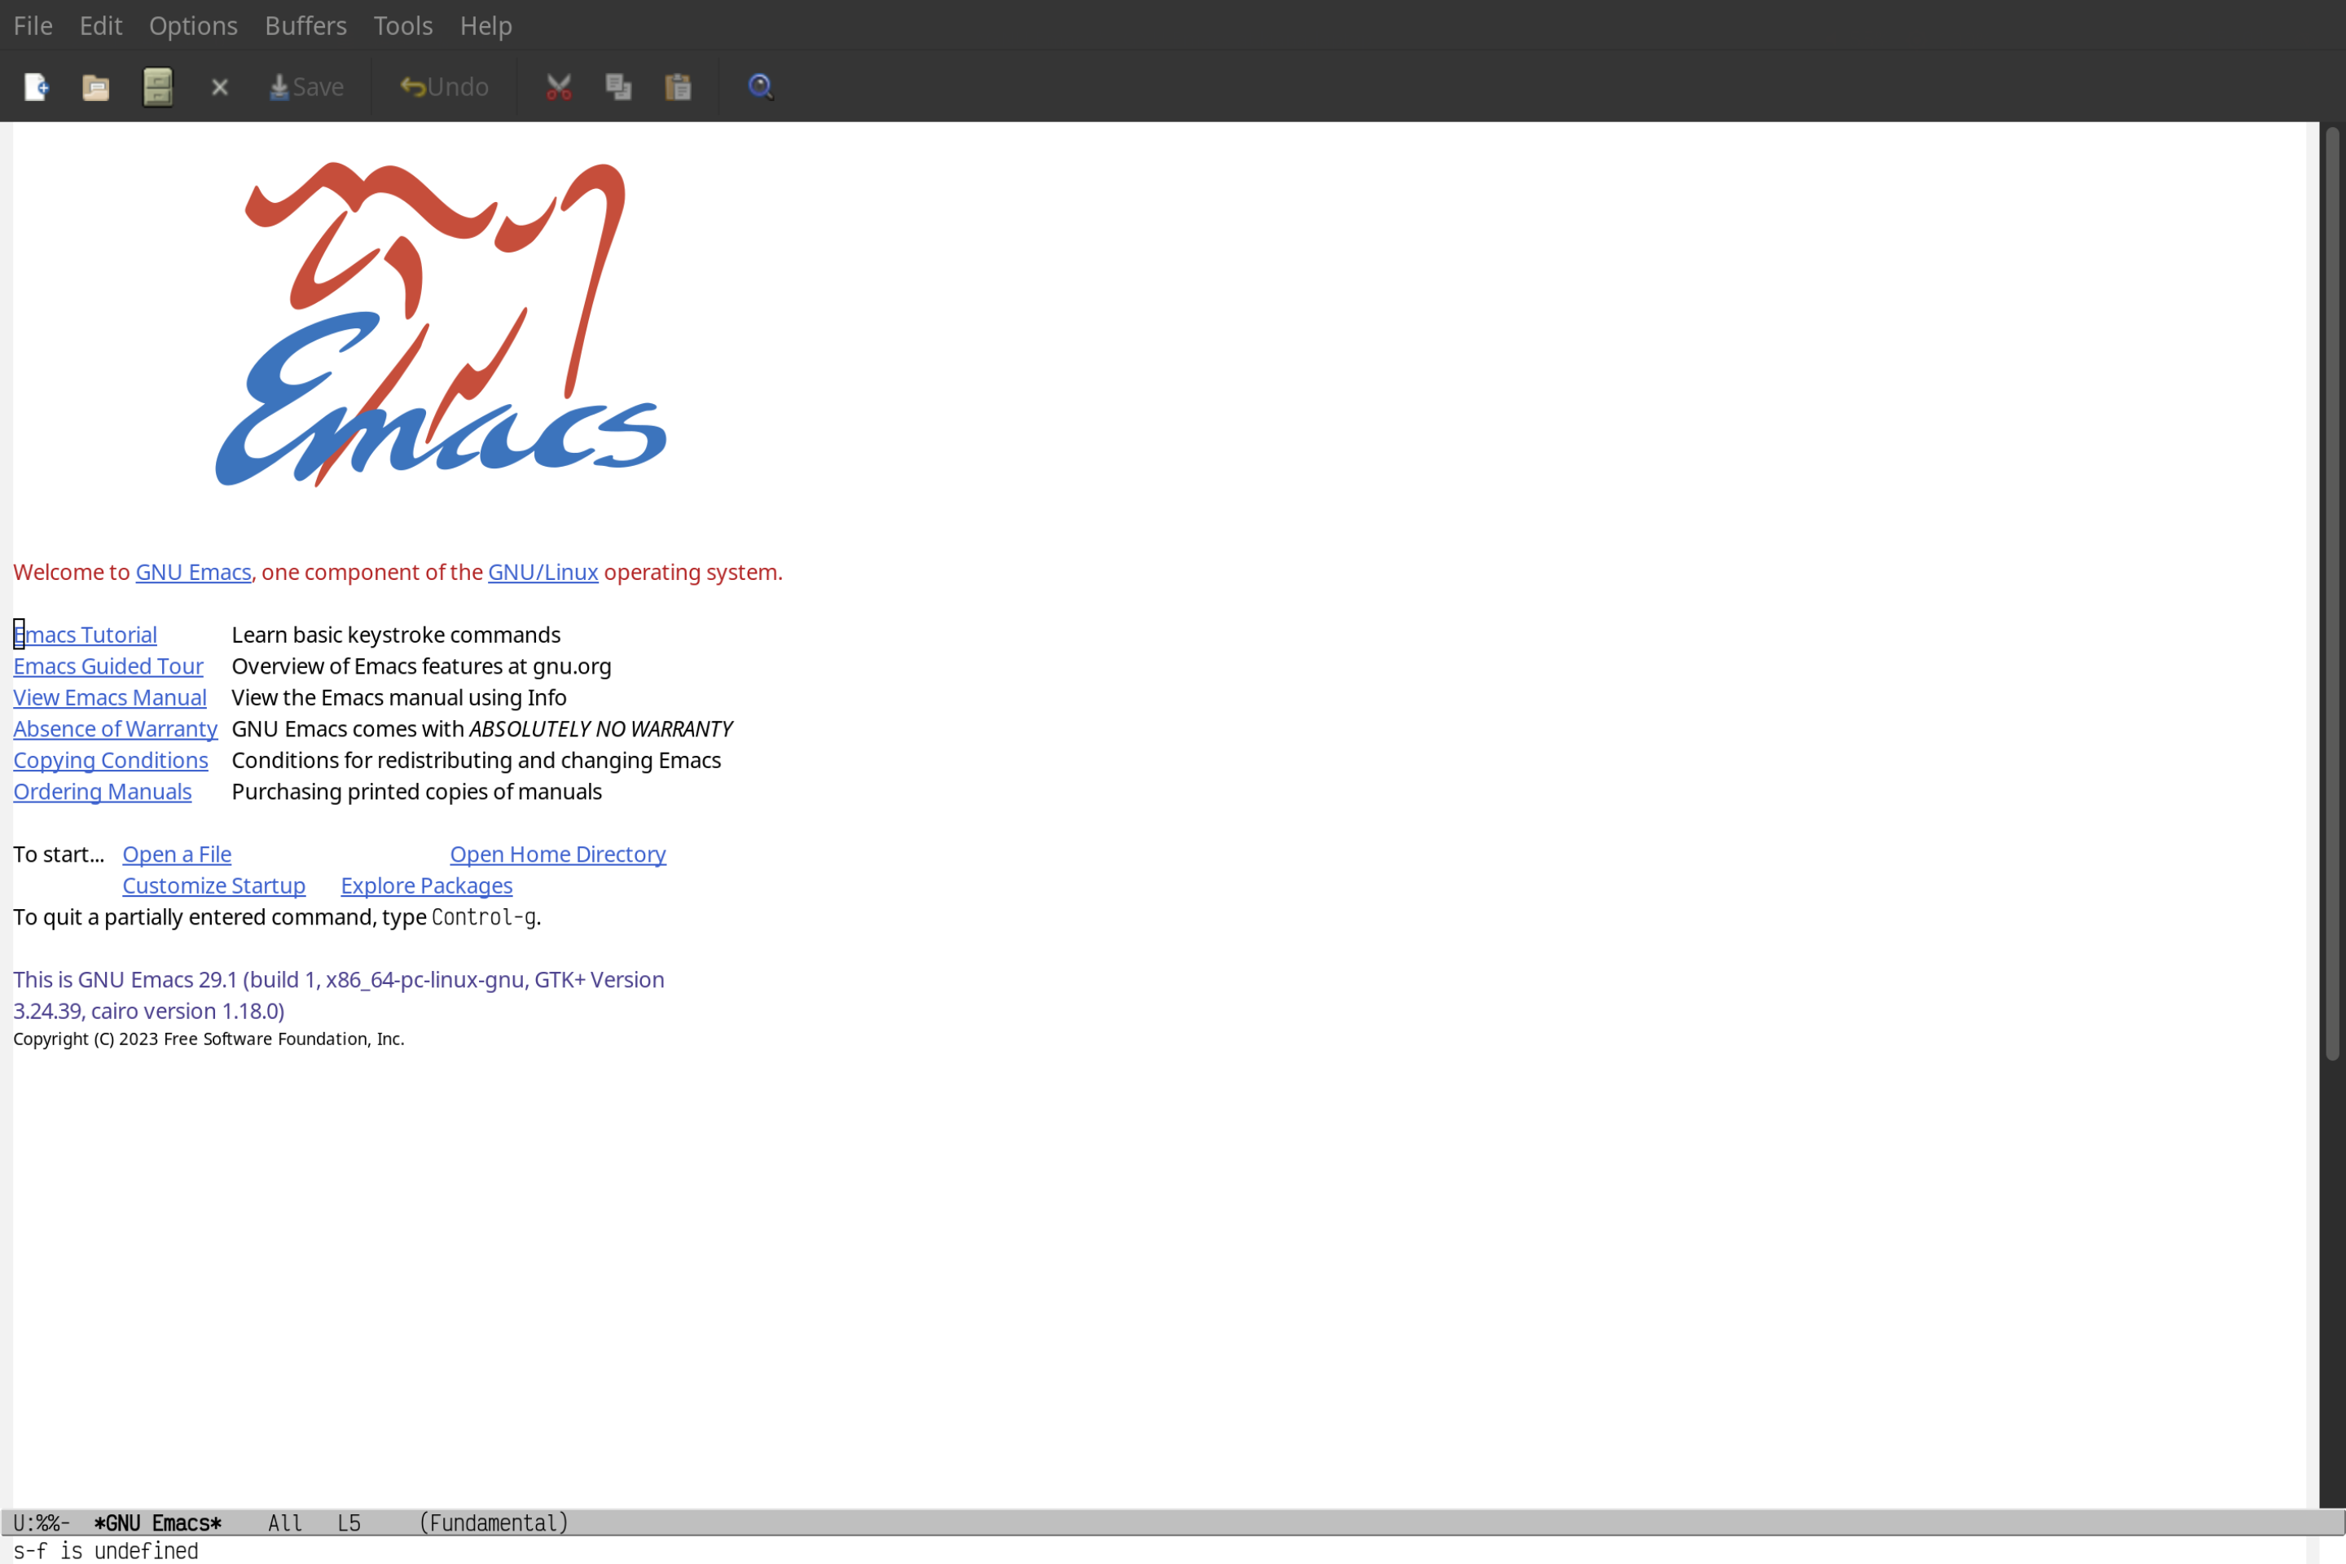Click the Close File icon in toolbar

pos(218,86)
